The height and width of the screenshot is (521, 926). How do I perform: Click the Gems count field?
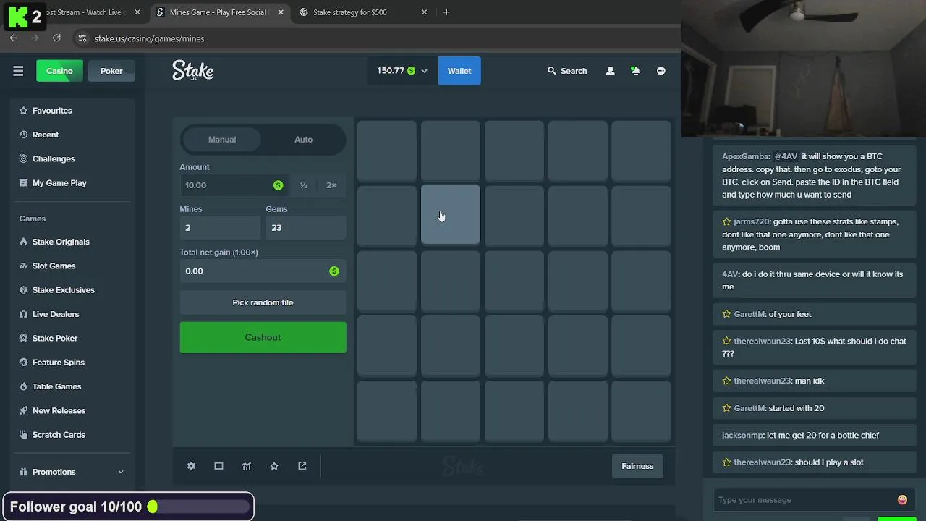(306, 227)
